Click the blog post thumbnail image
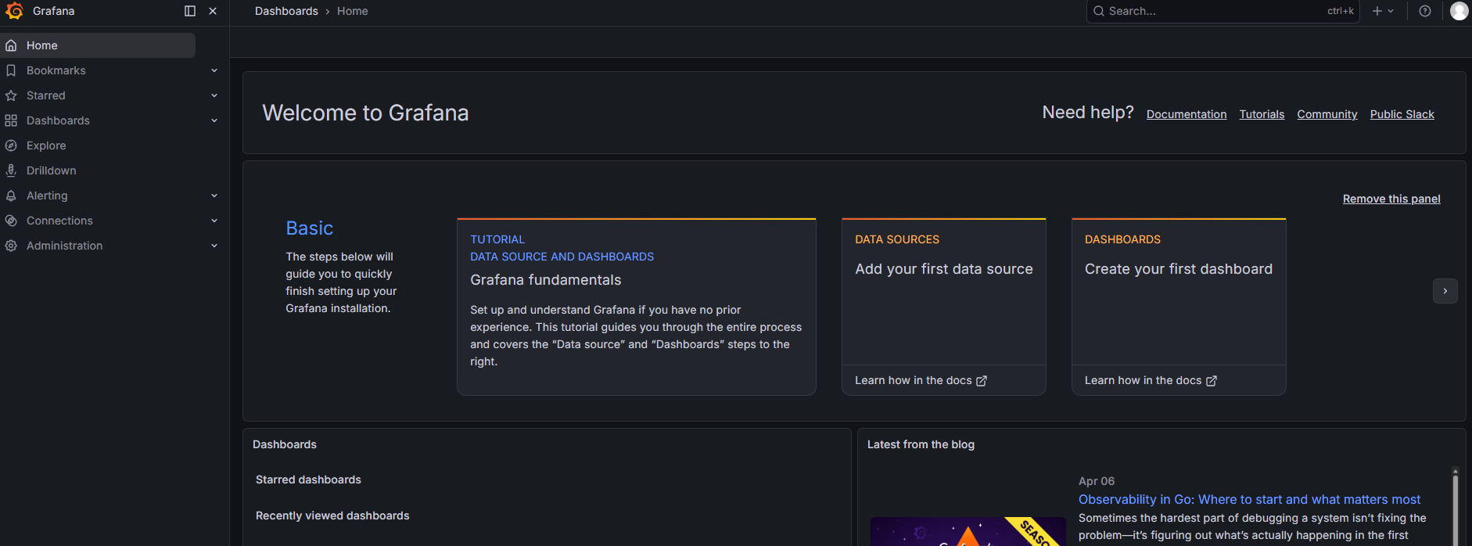The width and height of the screenshot is (1472, 546). point(968,531)
